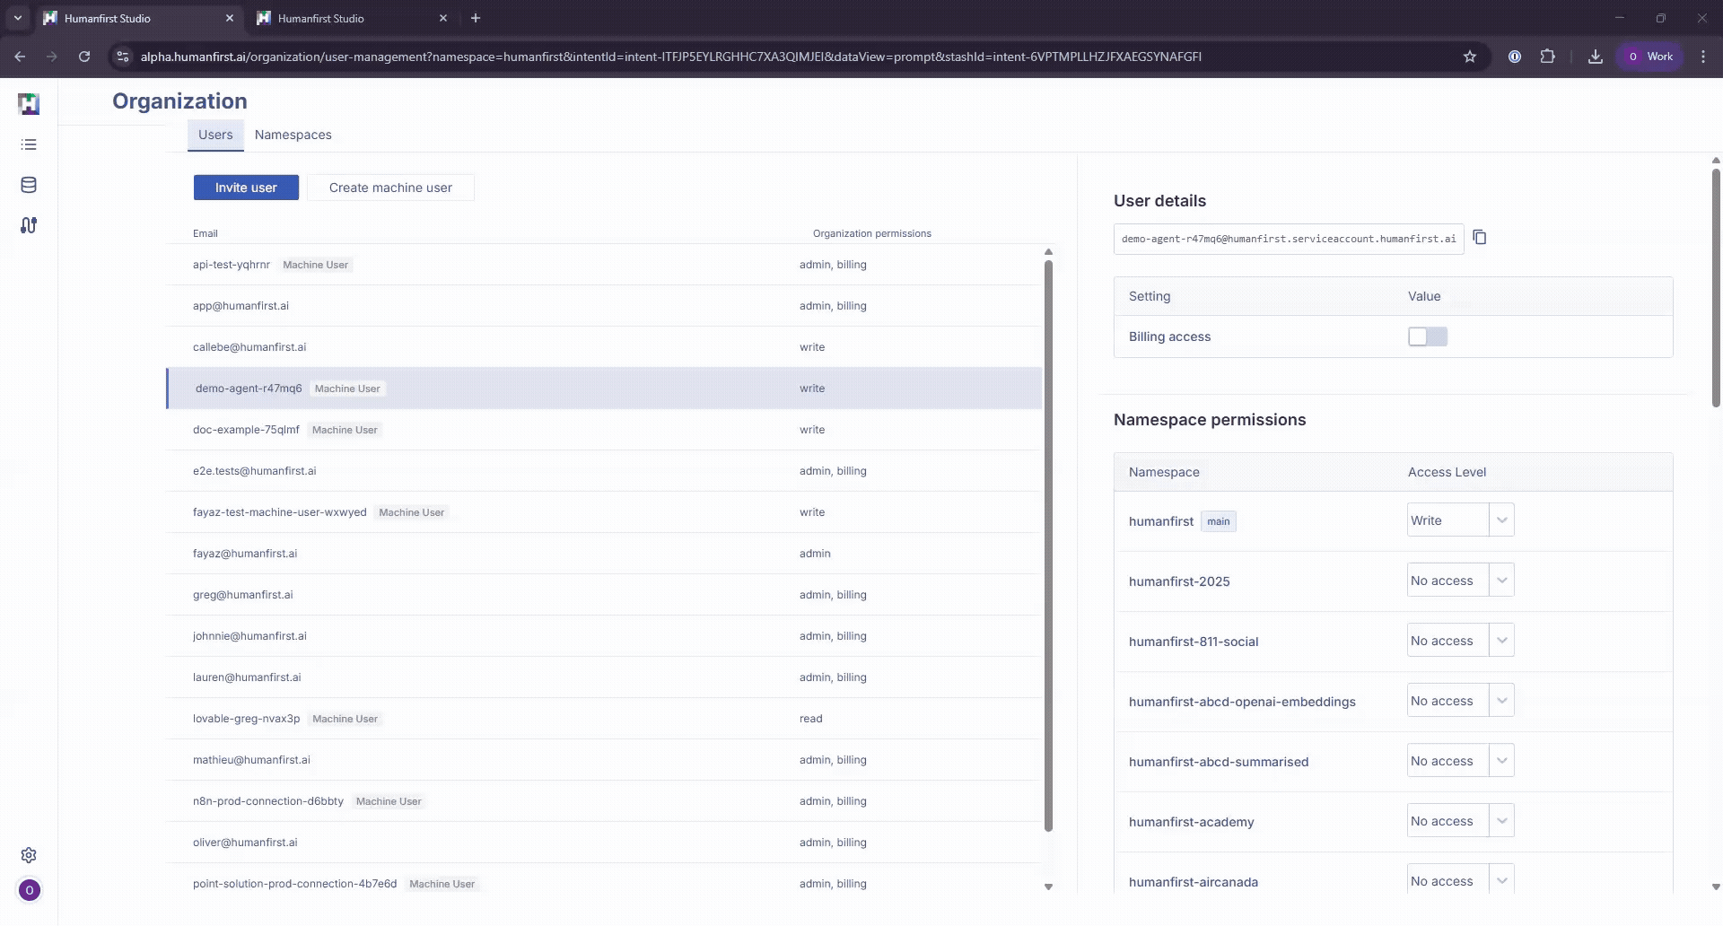Image resolution: width=1723 pixels, height=926 pixels.
Task: Bookmark the page with the star icon
Action: click(x=1469, y=56)
